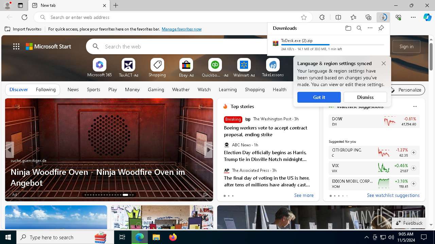Launch Firefox from the taskbar
This screenshot has width=435, height=244.
pos(173,237)
